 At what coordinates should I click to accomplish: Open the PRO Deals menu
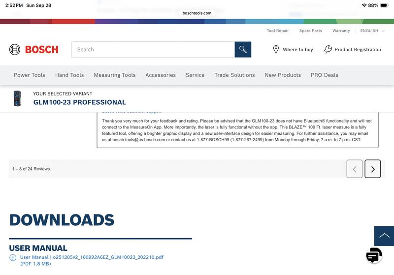pyautogui.click(x=325, y=75)
